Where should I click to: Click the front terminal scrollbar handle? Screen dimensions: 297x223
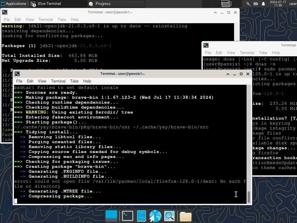249,197
